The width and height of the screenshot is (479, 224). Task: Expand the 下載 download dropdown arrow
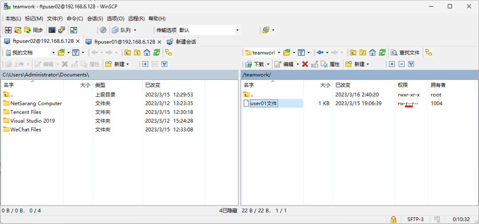[x=268, y=64]
